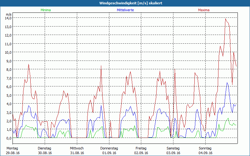Click the 'Samstag' day label
This screenshot has height=156, width=250.
click(x=173, y=149)
